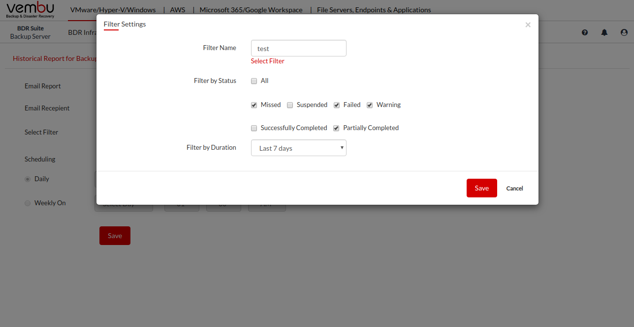The image size is (634, 327).
Task: Click the Filter Name text field
Action: (x=298, y=49)
